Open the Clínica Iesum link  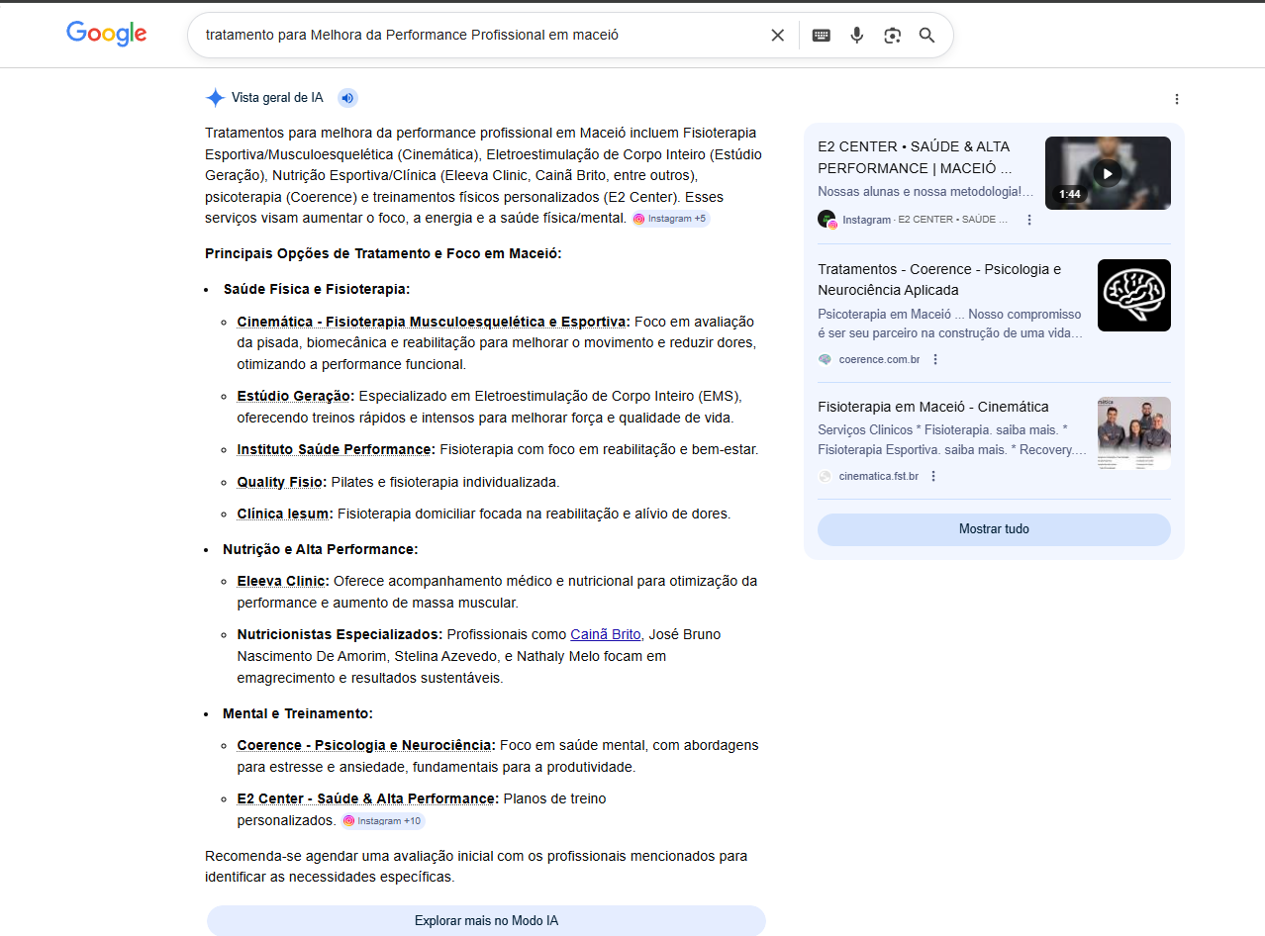tap(285, 514)
